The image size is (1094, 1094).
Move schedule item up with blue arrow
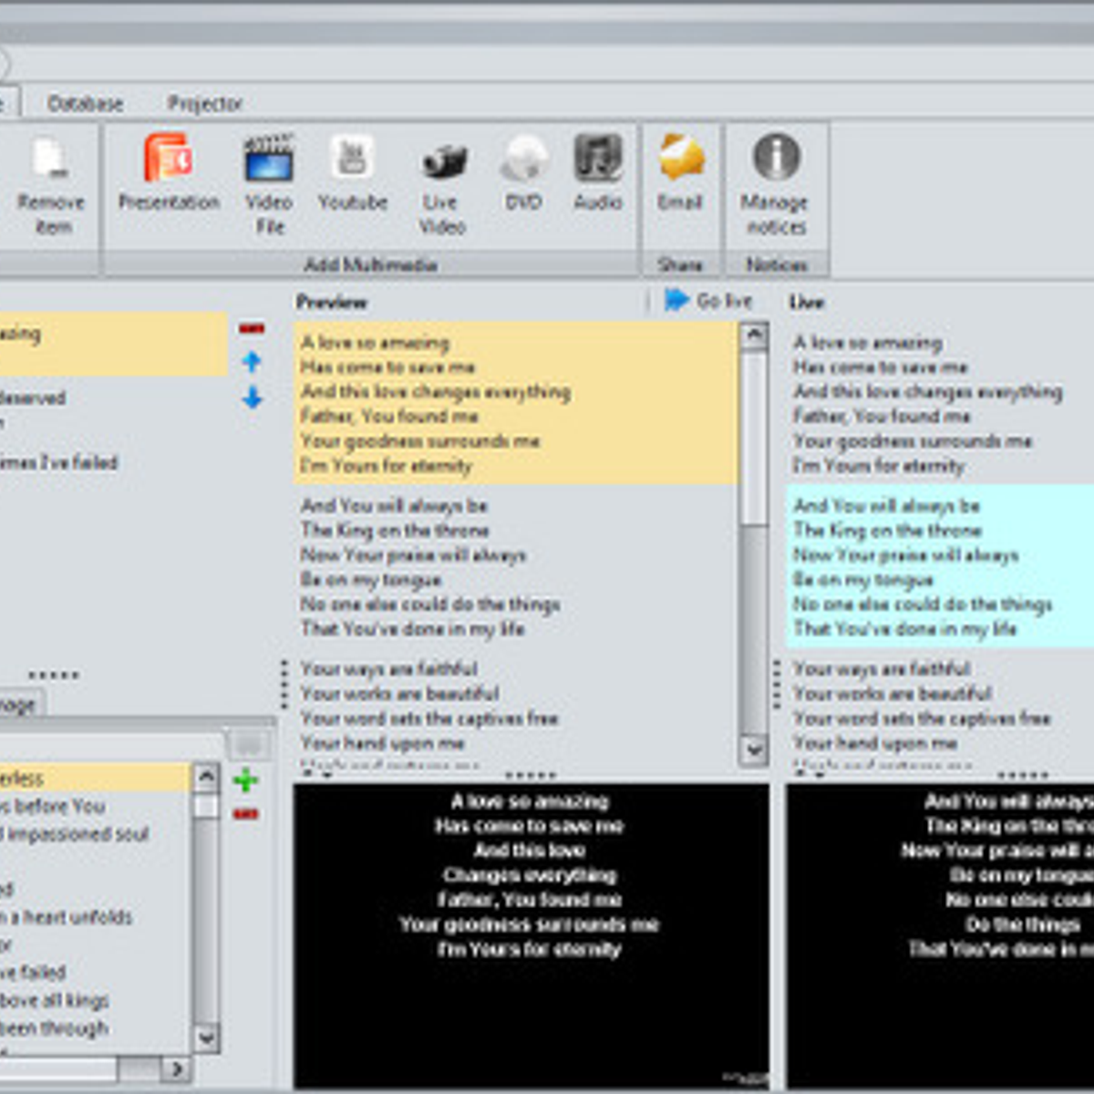[253, 362]
